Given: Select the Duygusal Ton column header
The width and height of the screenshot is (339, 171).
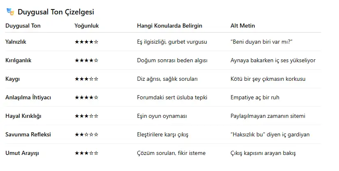Looking at the screenshot, I should coord(23,26).
